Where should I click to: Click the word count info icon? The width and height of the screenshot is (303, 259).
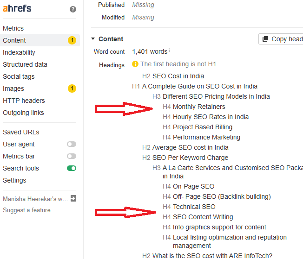point(169,51)
